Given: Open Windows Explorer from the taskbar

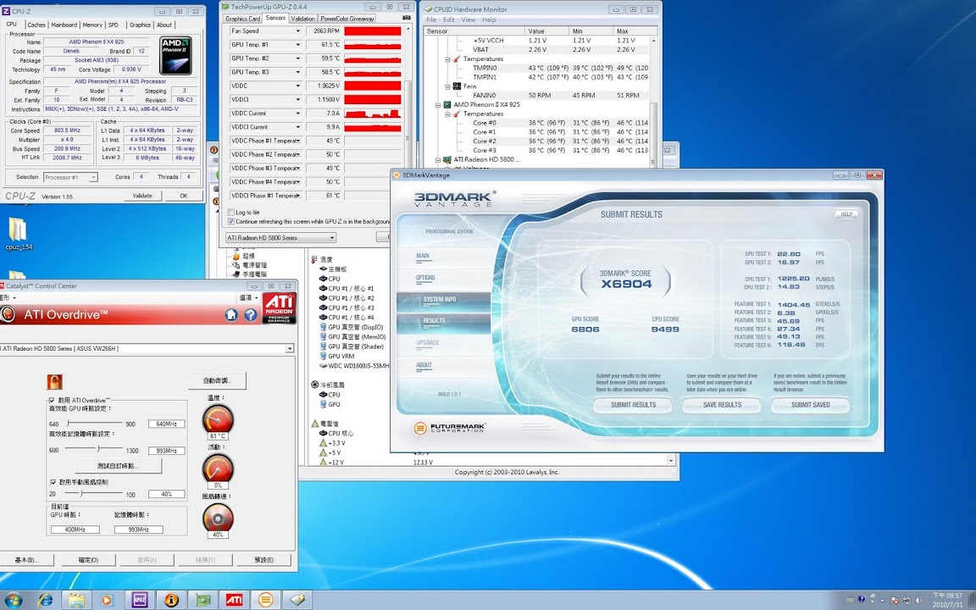Looking at the screenshot, I should point(76,600).
